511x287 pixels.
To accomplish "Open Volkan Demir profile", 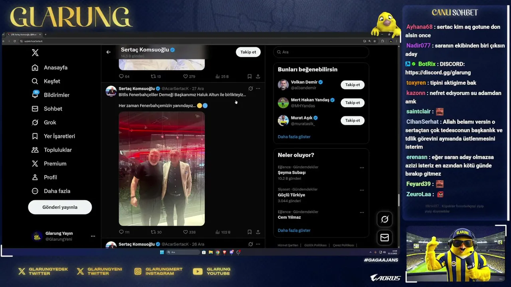I will [x=304, y=82].
